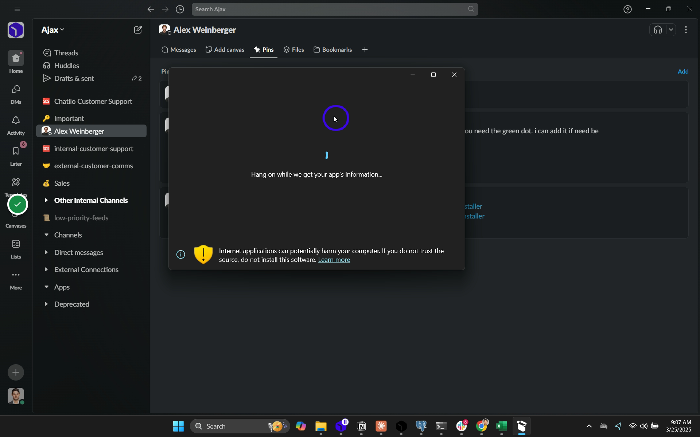
Task: Collapse the Channels section
Action: pos(46,235)
